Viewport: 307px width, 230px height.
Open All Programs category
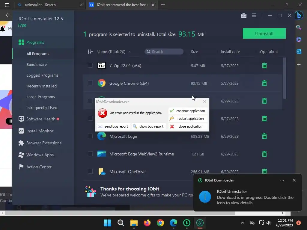(38, 54)
